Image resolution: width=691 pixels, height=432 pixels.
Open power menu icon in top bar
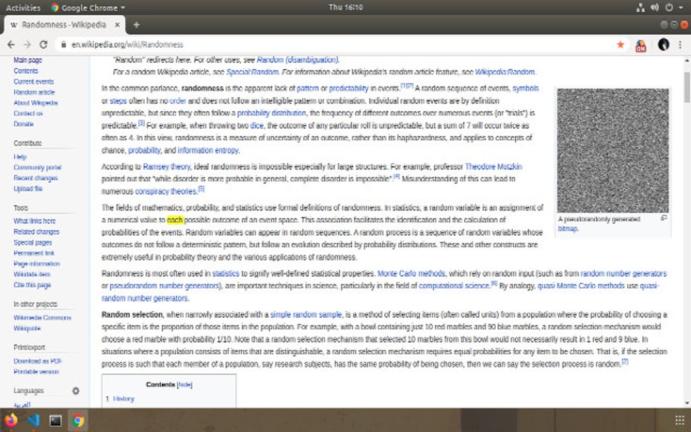pyautogui.click(x=669, y=7)
